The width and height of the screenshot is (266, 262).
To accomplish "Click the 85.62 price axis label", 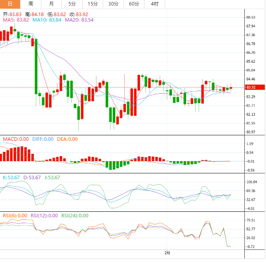I will coord(251,62).
